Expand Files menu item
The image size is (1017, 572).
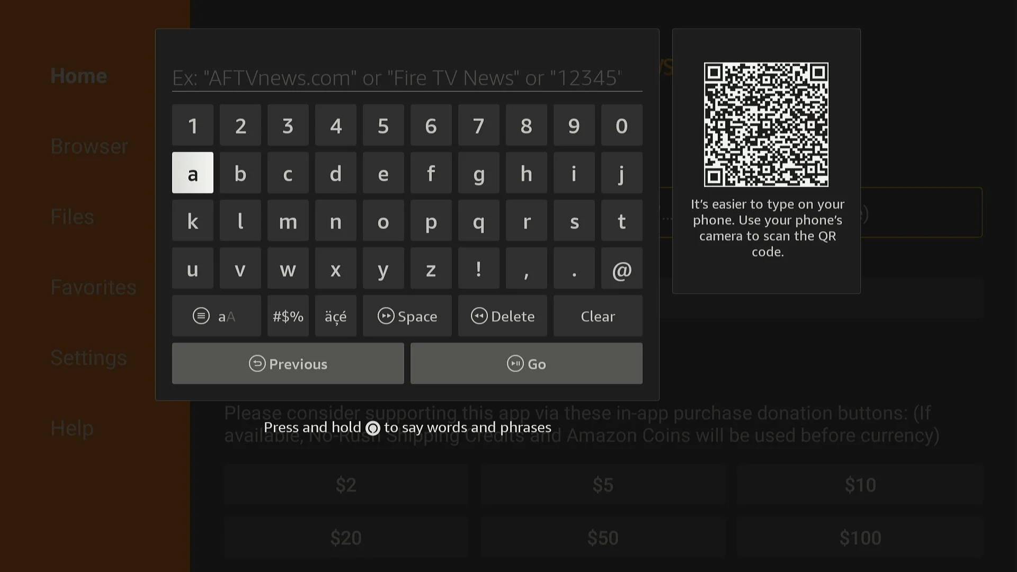point(72,217)
